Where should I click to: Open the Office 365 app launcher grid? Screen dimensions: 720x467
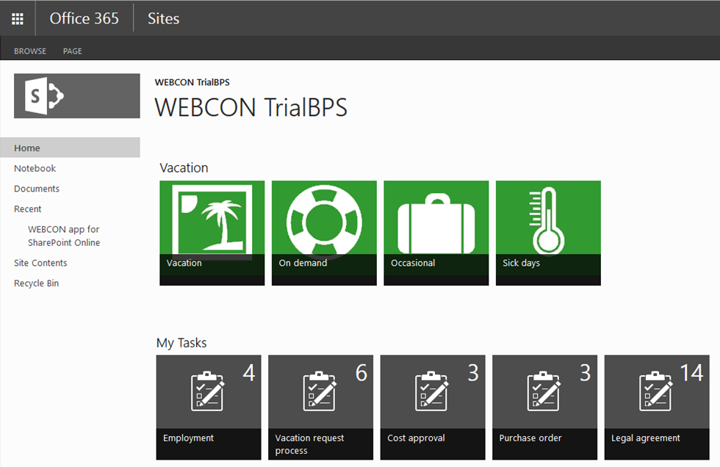18,19
